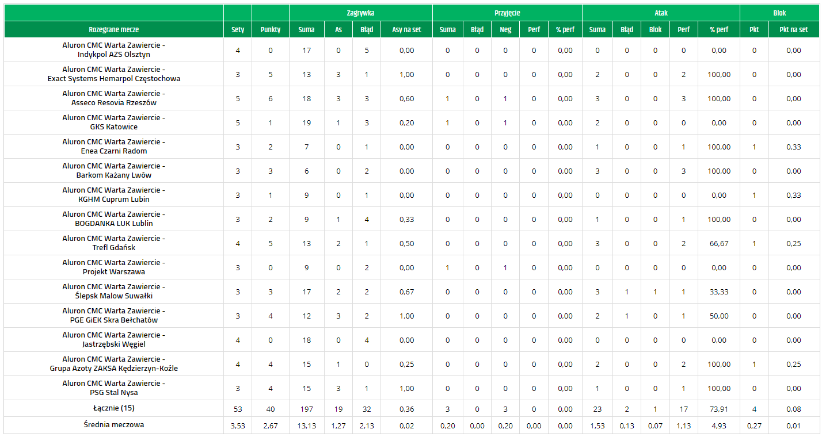Click the Pkt na set column header
This screenshot has height=437, width=822.
pos(794,29)
